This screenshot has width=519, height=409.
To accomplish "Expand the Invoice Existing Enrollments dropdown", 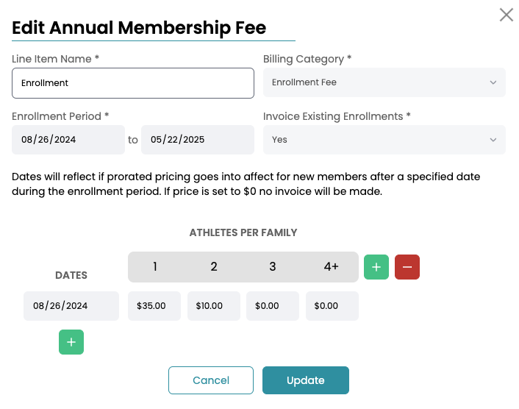I will click(x=384, y=140).
